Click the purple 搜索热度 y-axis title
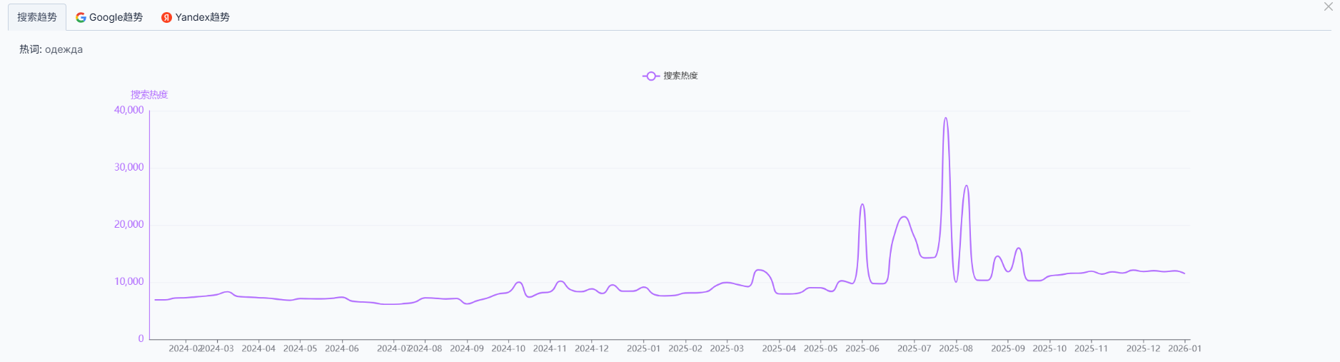This screenshot has height=362, width=1340. (x=149, y=94)
